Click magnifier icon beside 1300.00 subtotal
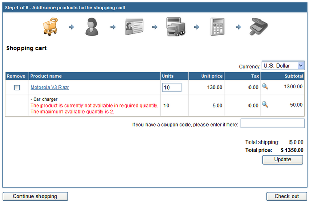Screen dimensions: 311x204 pyautogui.click(x=265, y=86)
